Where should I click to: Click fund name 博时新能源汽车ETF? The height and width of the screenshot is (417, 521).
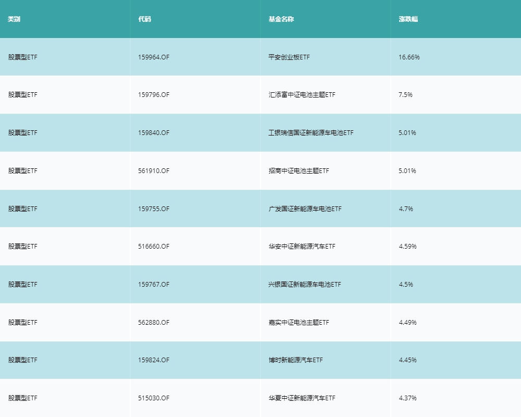[295, 360]
